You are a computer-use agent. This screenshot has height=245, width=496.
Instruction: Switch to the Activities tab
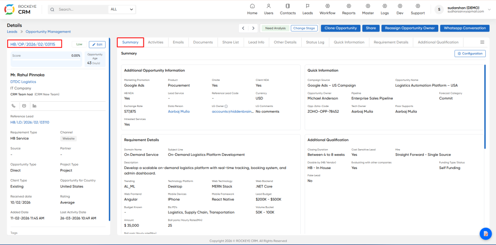[155, 42]
